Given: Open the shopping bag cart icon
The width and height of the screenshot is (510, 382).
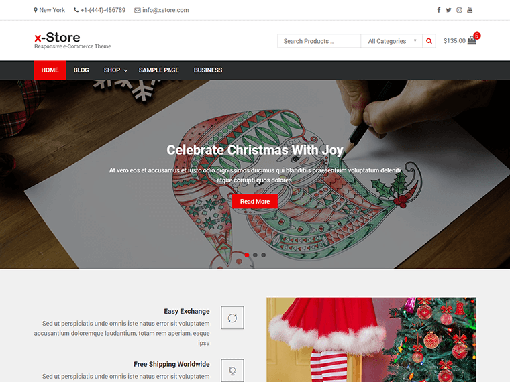Looking at the screenshot, I should coord(472,40).
